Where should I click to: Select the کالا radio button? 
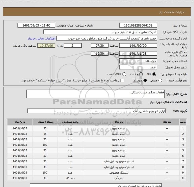[x=154, y=74]
